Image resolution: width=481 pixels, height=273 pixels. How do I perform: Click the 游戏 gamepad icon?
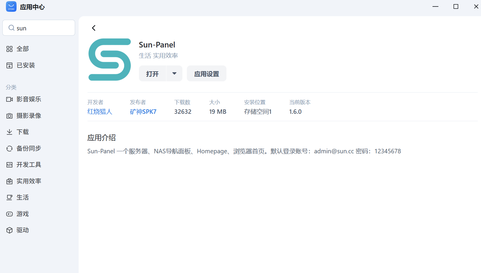pyautogui.click(x=9, y=214)
